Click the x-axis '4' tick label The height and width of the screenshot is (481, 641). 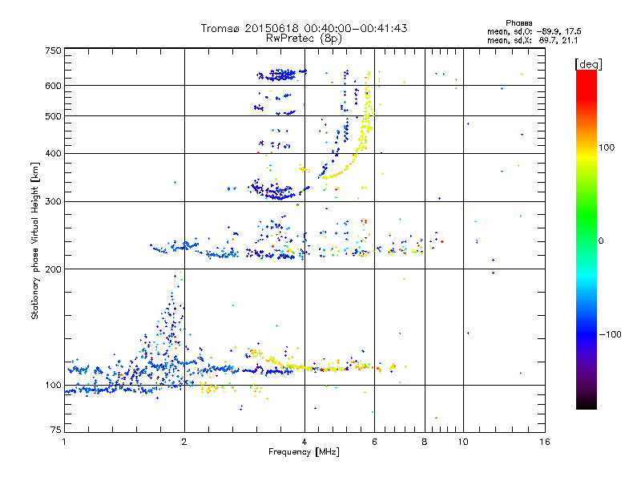[304, 442]
